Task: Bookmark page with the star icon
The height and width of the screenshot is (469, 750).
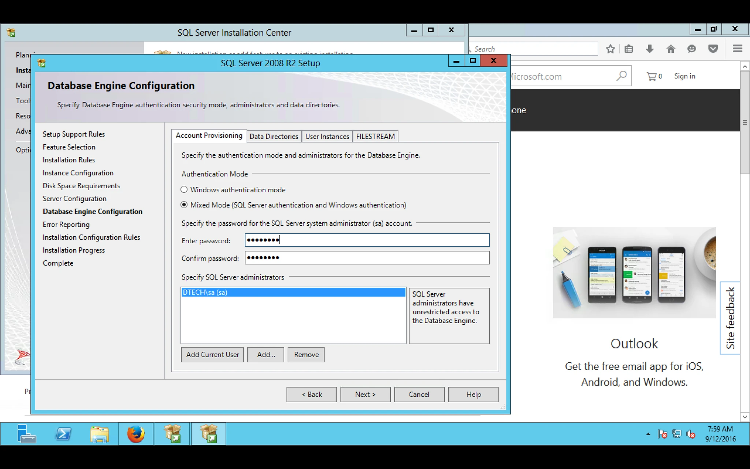Action: coord(610,49)
